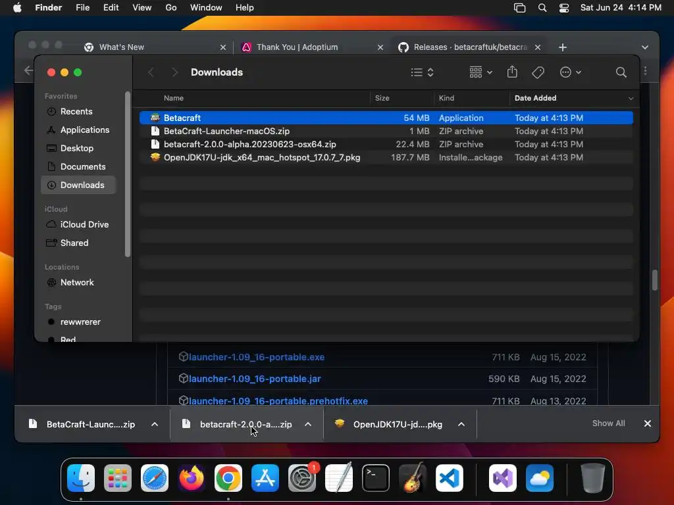
Task: Click the Finder tags icon
Action: (x=538, y=72)
